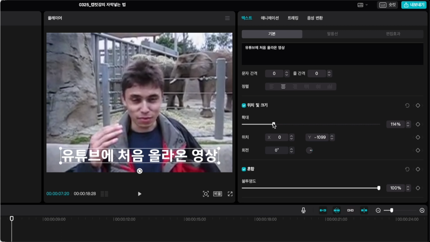Select the 편집효과 sub-tab
This screenshot has height=242, width=430.
coord(393,34)
